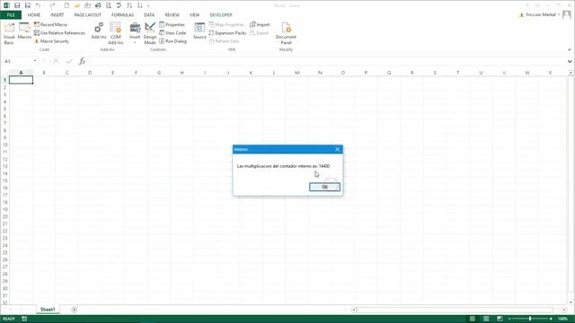
Task: Switch to Page Break Preview
Action: (500, 319)
